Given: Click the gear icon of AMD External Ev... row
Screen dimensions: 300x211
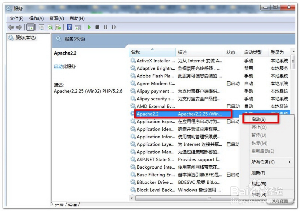Looking at the screenshot, I should pos(133,106).
